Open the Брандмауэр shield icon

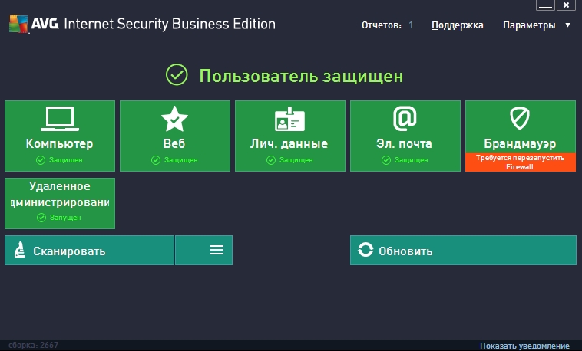(520, 118)
